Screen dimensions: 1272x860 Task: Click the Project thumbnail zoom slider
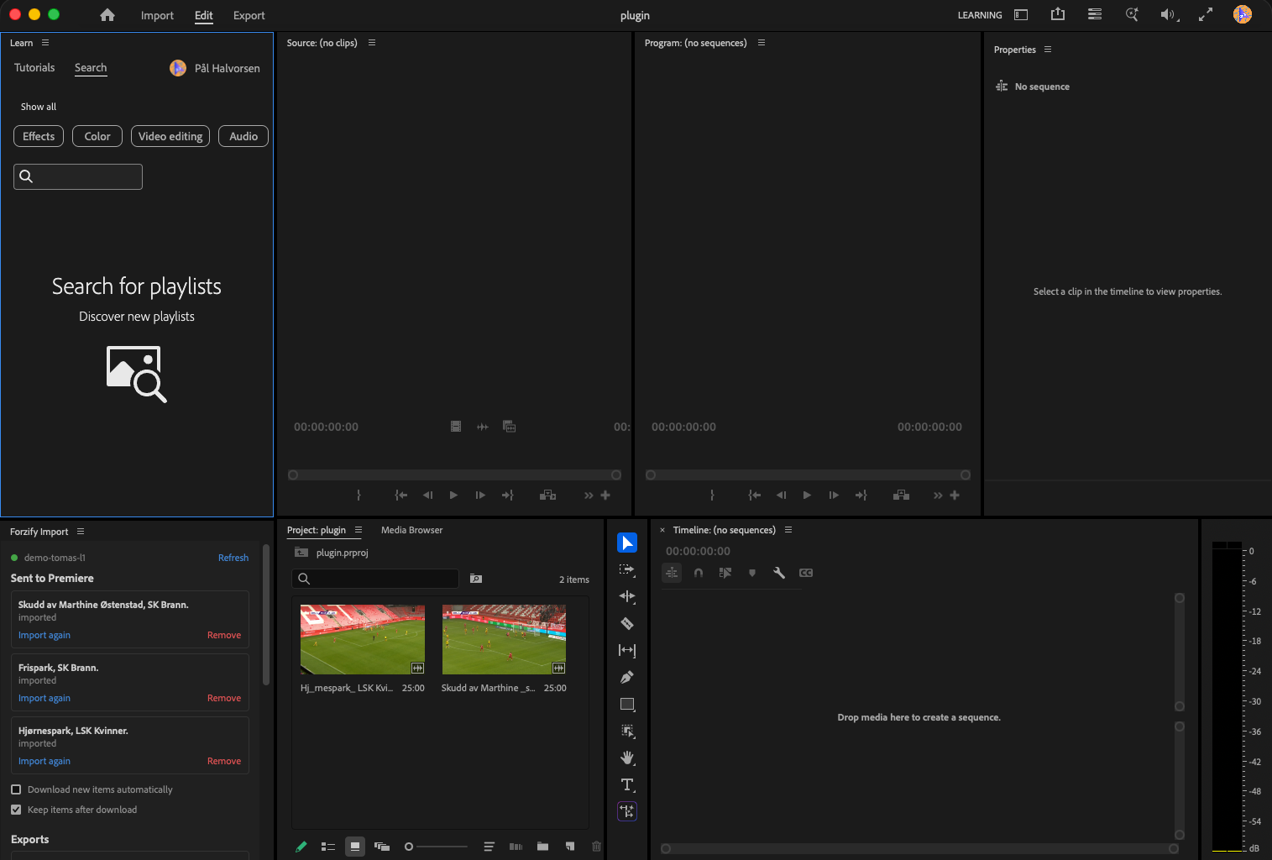(x=437, y=847)
